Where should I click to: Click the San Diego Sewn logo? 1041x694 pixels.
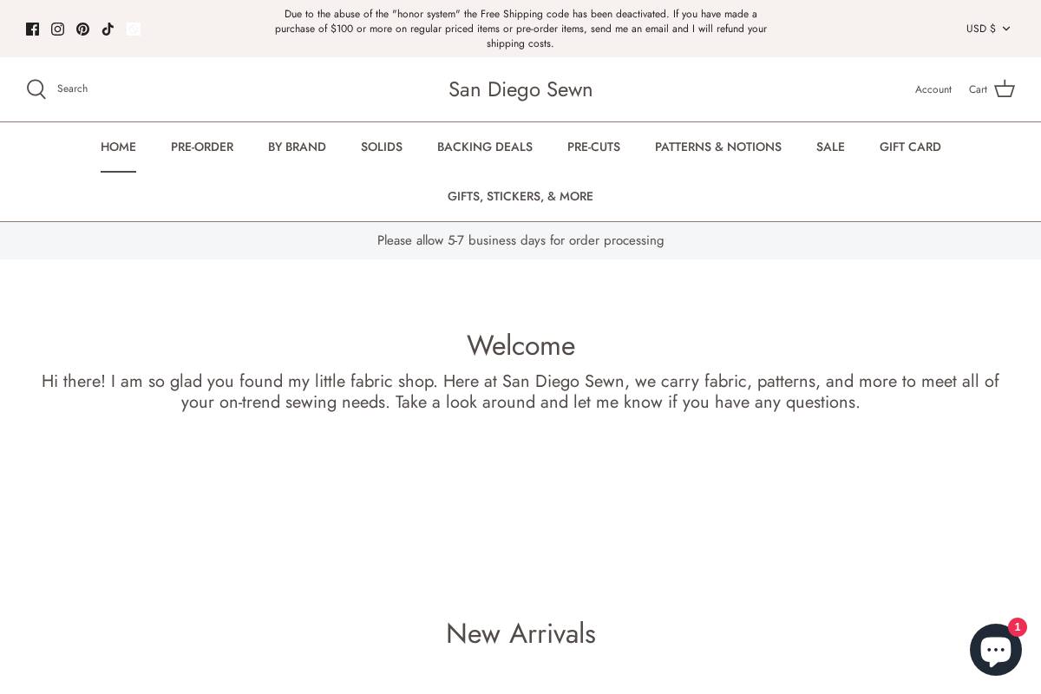point(520,89)
